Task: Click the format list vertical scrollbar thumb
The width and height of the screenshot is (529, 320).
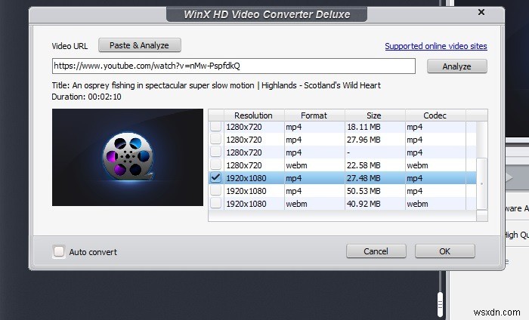Action: [x=482, y=183]
